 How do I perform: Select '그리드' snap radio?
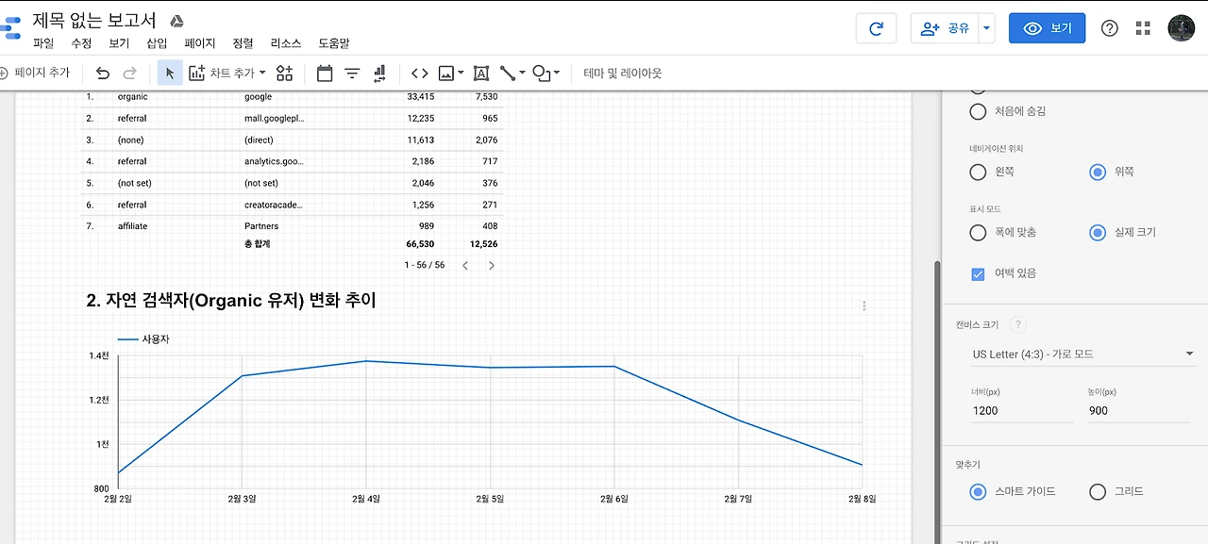[x=1097, y=491]
